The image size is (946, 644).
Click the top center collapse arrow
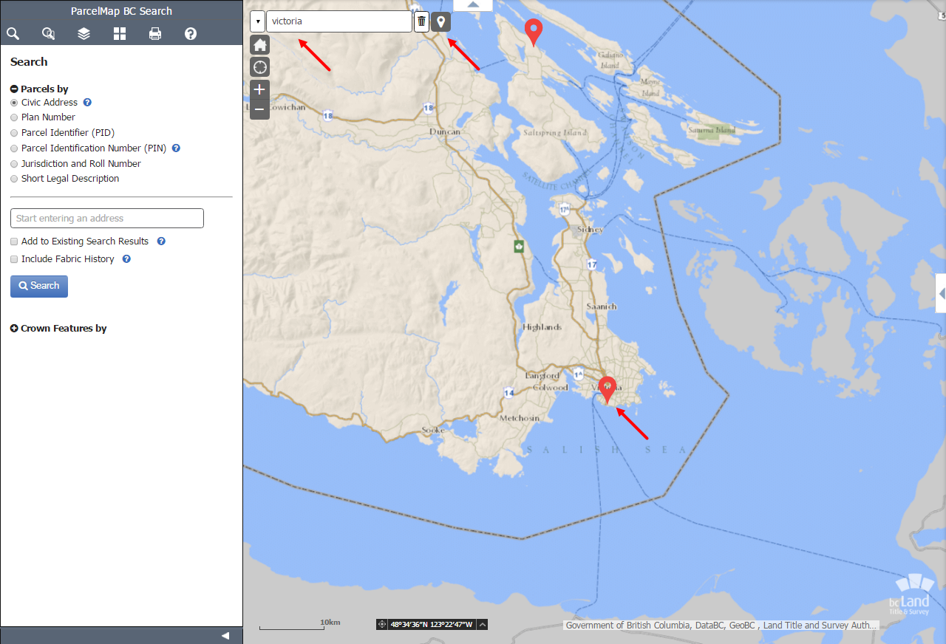473,5
